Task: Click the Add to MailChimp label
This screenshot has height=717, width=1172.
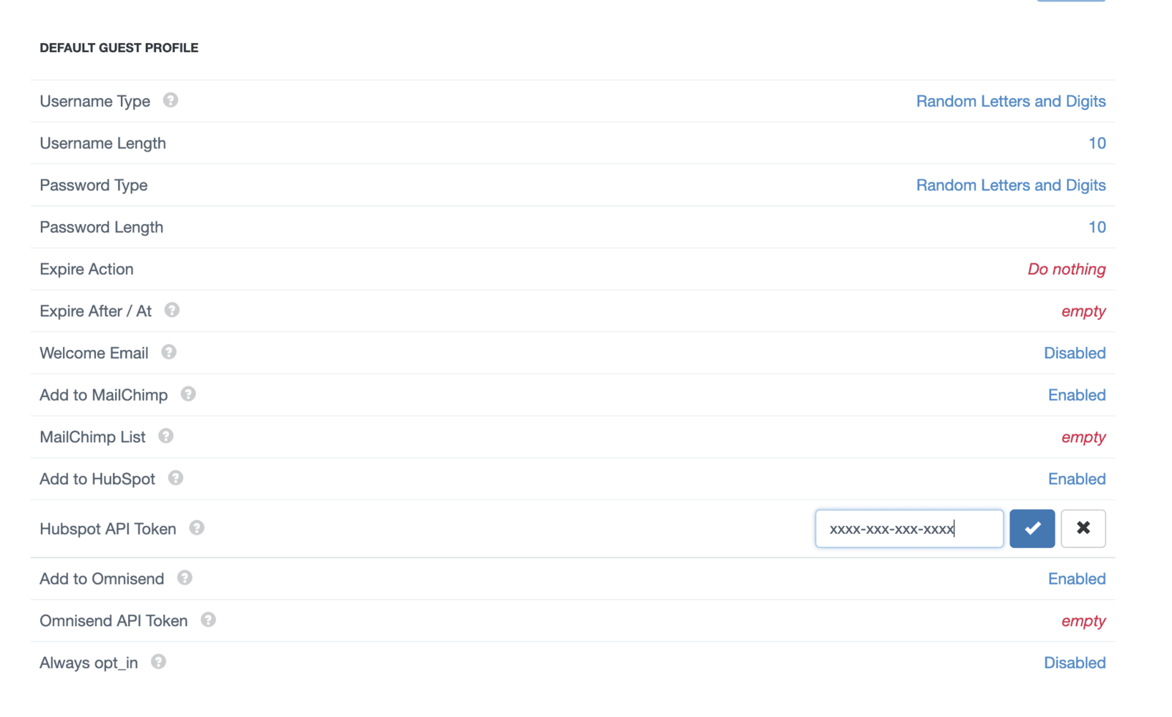Action: (103, 395)
